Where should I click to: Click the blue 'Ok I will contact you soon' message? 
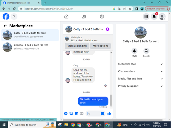tap(93, 101)
